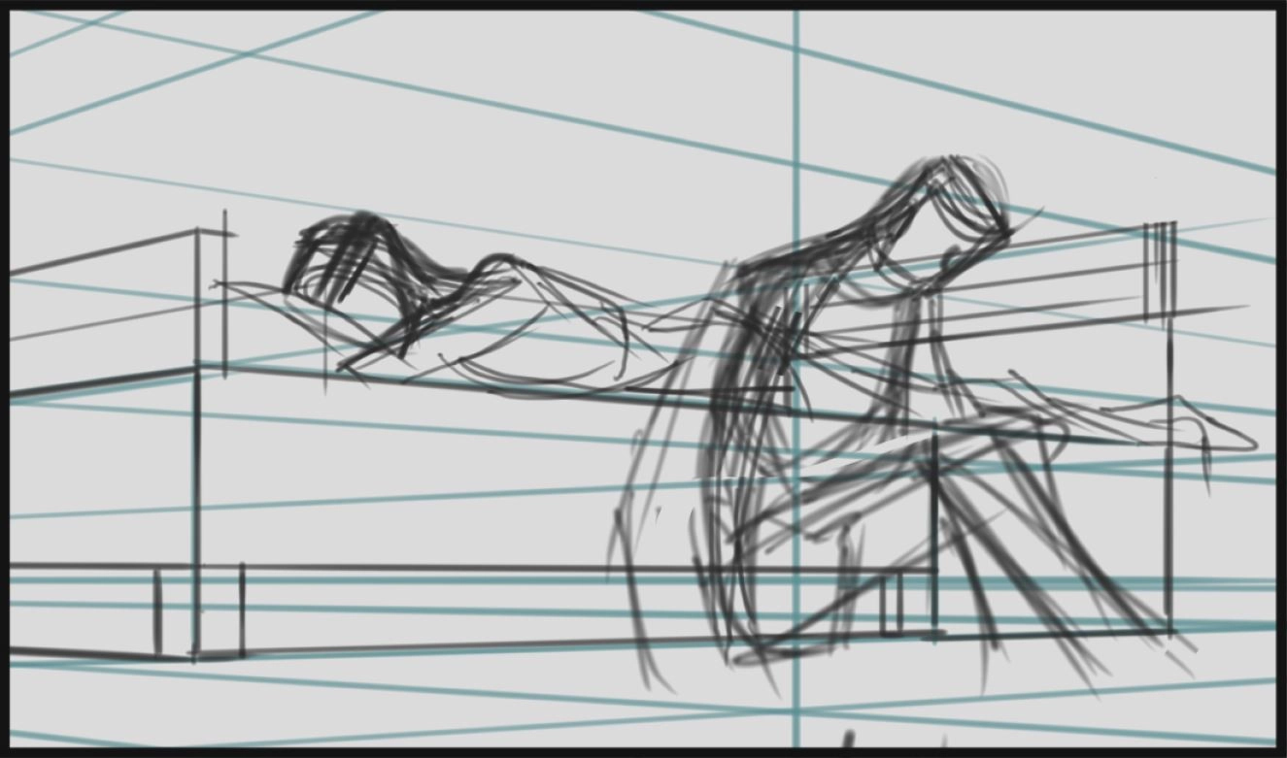Click the bottom-left leg of the bed frame

tap(157, 613)
